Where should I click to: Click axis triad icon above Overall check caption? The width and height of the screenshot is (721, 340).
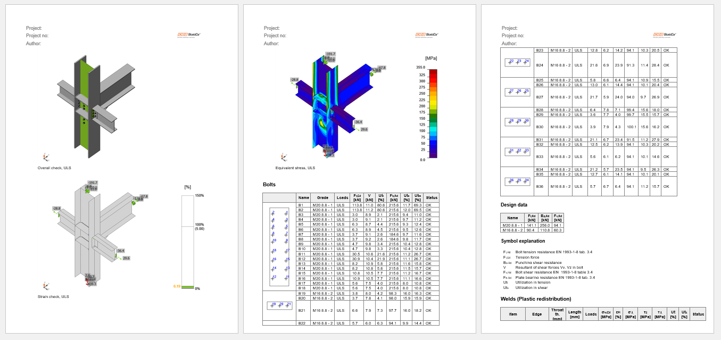click(46, 157)
